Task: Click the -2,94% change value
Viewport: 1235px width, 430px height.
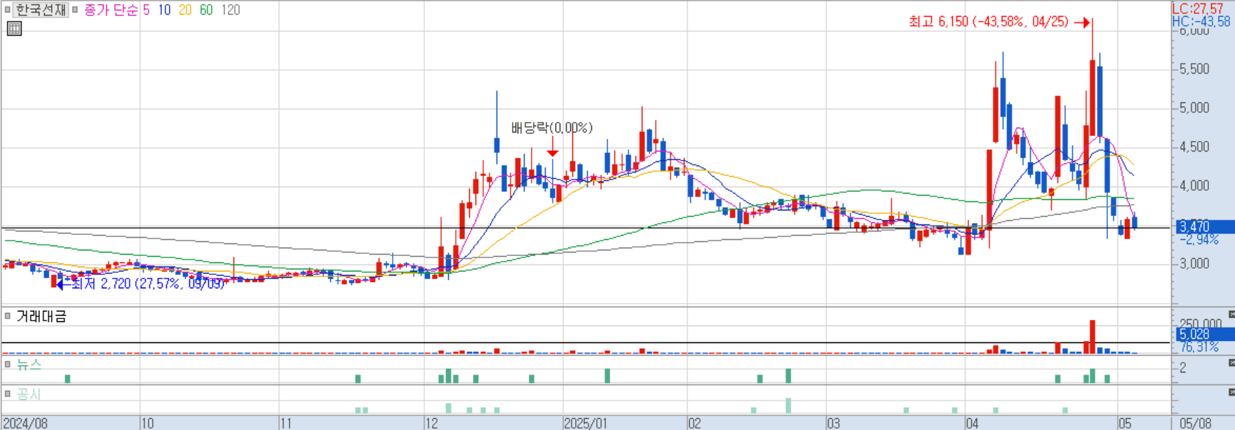Action: click(1199, 240)
